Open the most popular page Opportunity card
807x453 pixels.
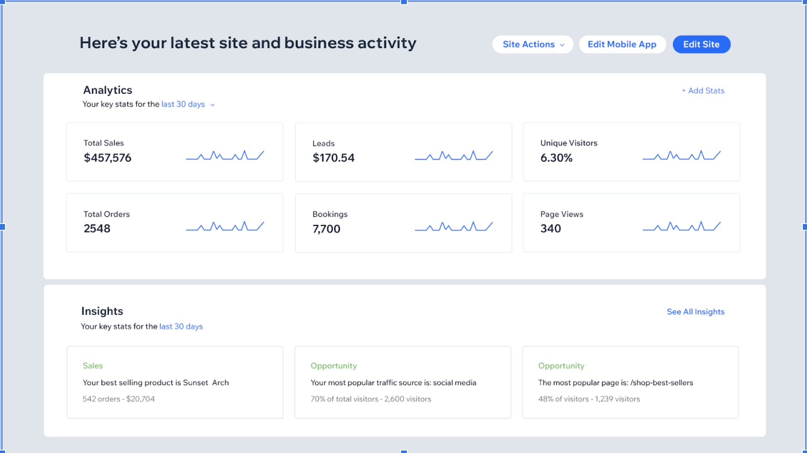pos(630,382)
